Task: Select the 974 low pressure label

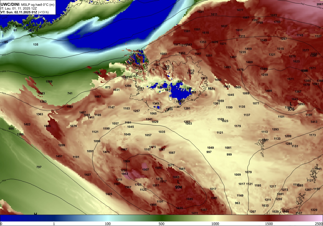Action: pyautogui.click(x=178, y=187)
